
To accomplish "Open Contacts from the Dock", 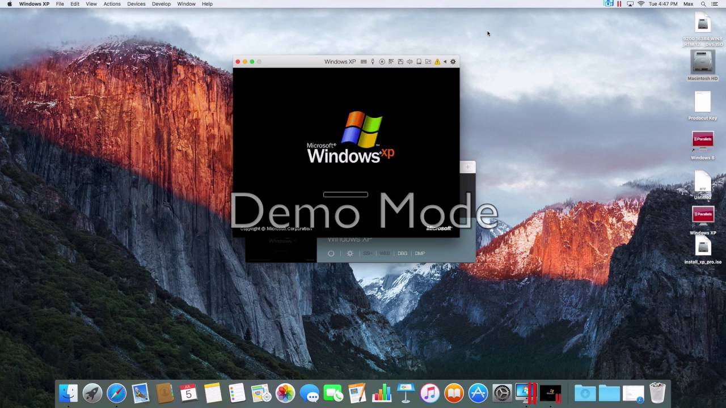I will pos(164,393).
